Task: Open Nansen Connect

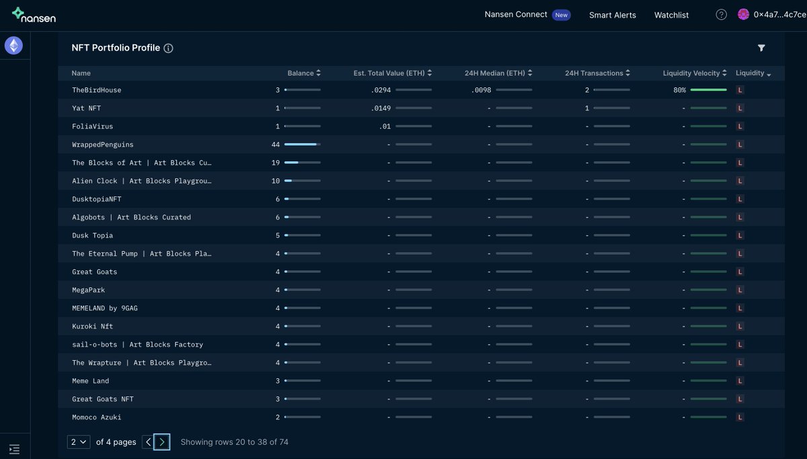Action: (516, 15)
